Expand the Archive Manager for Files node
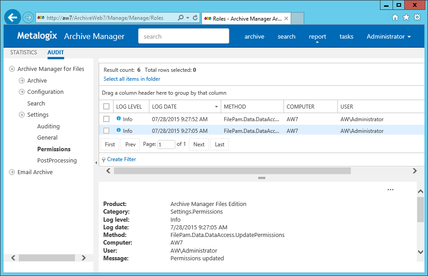Screen dimensions: 428x276 12,69
